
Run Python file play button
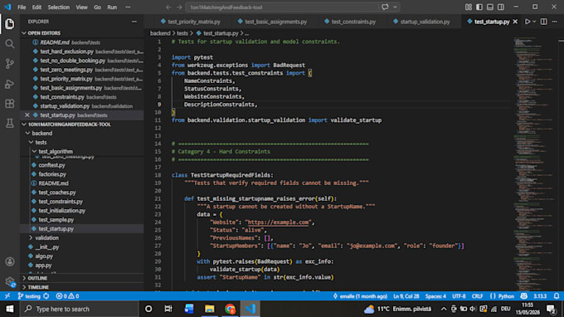pyautogui.click(x=528, y=22)
